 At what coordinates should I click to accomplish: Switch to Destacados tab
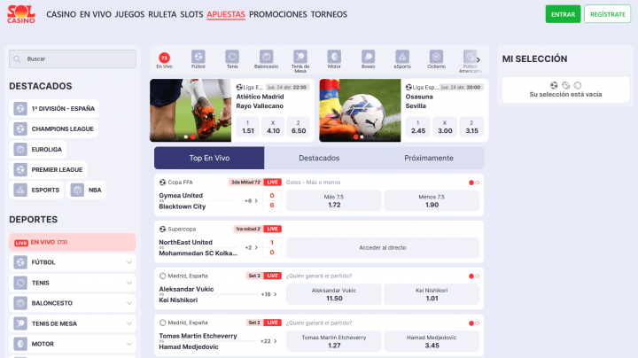319,158
